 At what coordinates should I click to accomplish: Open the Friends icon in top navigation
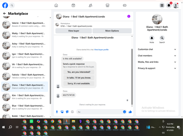coord(90,6)
